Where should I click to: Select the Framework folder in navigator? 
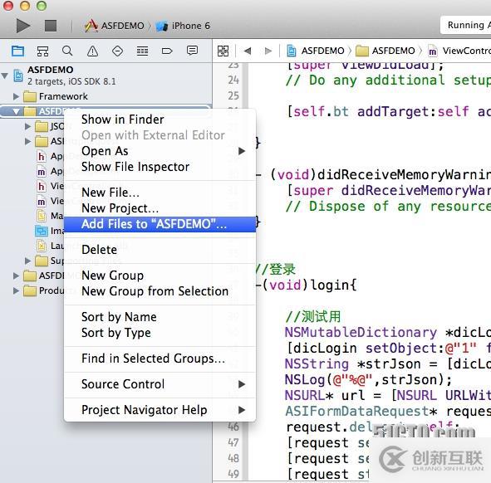(x=56, y=96)
